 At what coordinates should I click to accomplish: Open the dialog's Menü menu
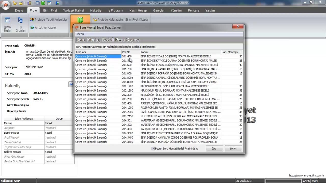tap(80, 34)
